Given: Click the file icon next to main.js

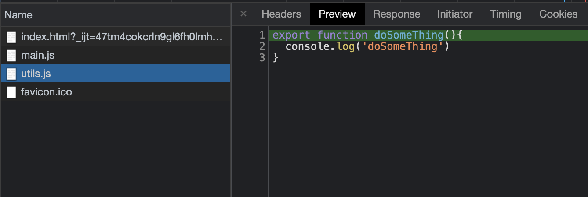Looking at the screenshot, I should (11, 56).
